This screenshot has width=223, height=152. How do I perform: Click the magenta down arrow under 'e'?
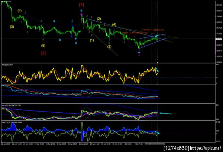tap(81, 14)
